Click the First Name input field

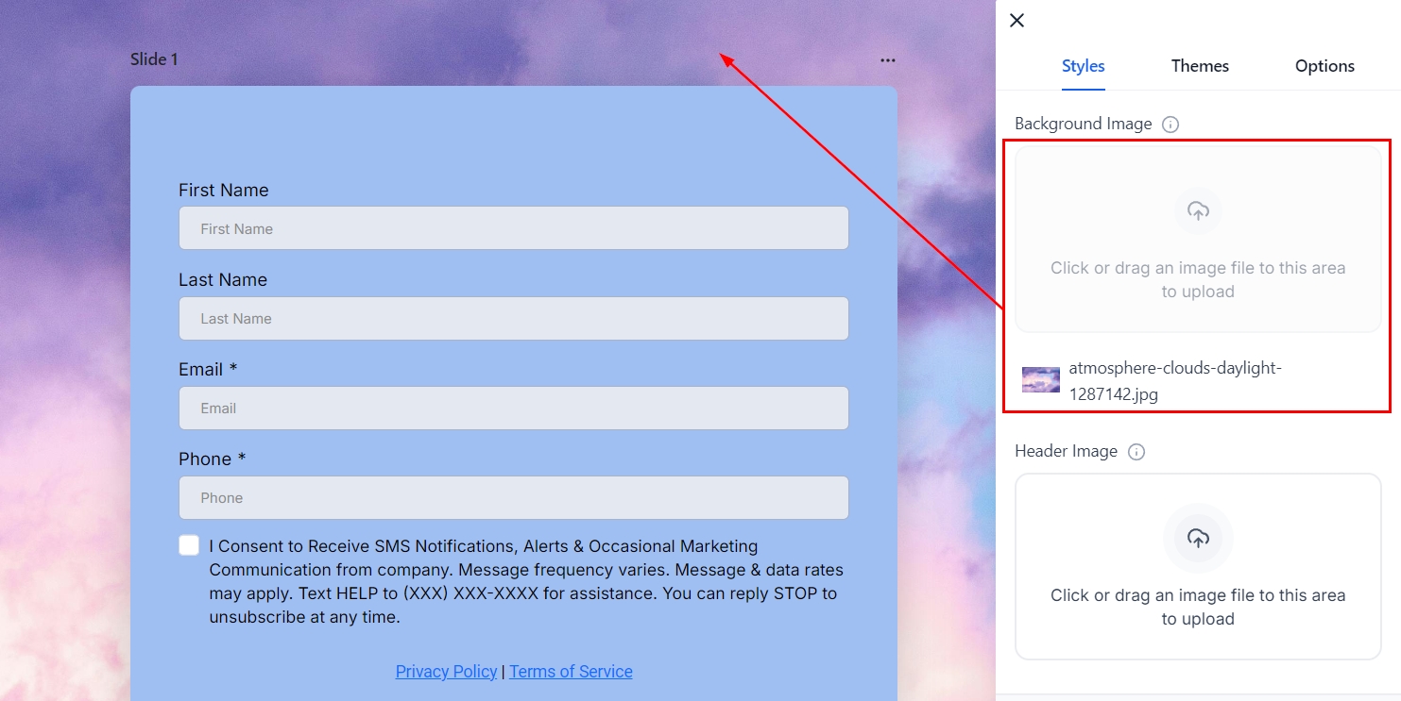click(513, 228)
